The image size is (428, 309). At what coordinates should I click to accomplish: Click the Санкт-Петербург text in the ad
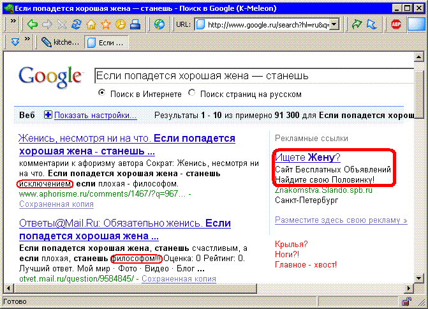point(306,200)
